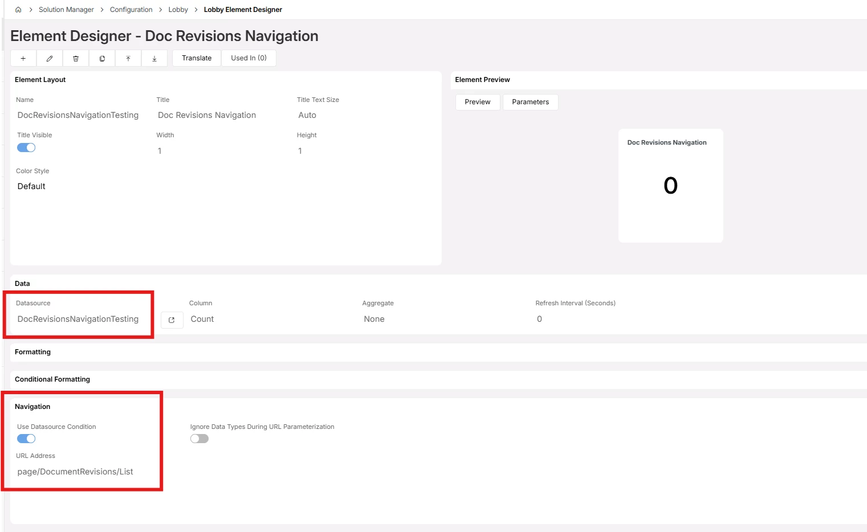Click the trash delete icon in the toolbar

coord(76,58)
